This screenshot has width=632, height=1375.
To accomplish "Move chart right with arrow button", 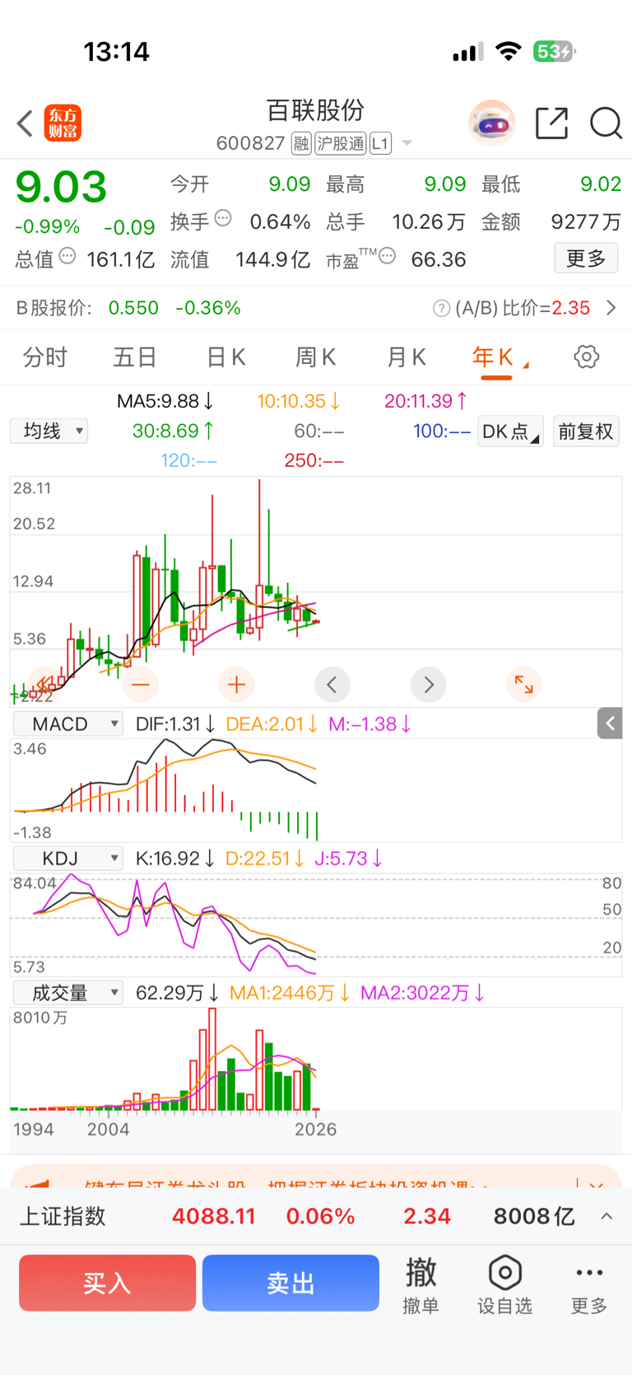I will (x=428, y=684).
